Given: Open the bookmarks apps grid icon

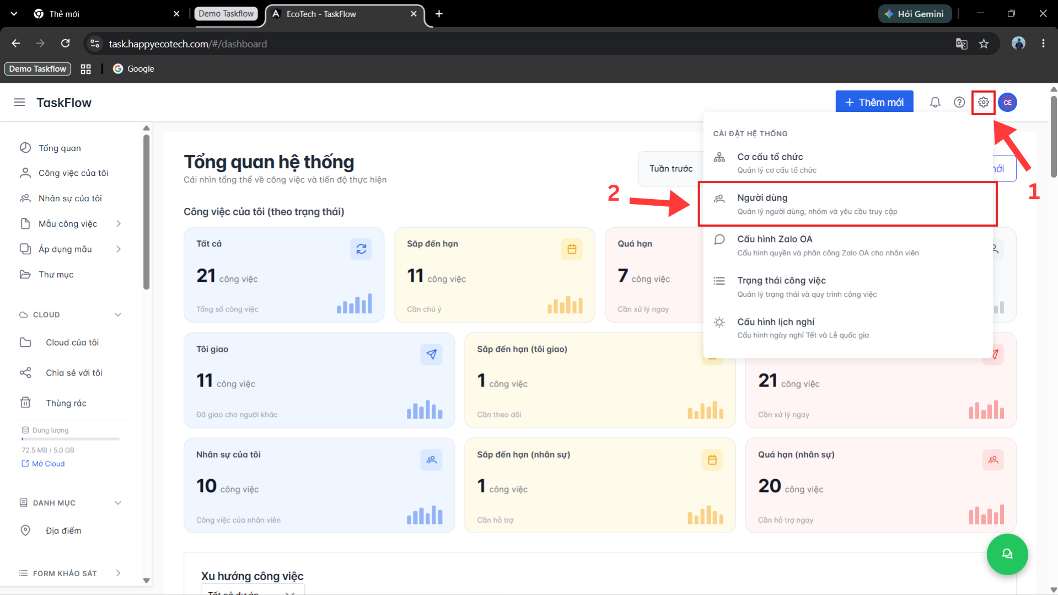Looking at the screenshot, I should 85,69.
